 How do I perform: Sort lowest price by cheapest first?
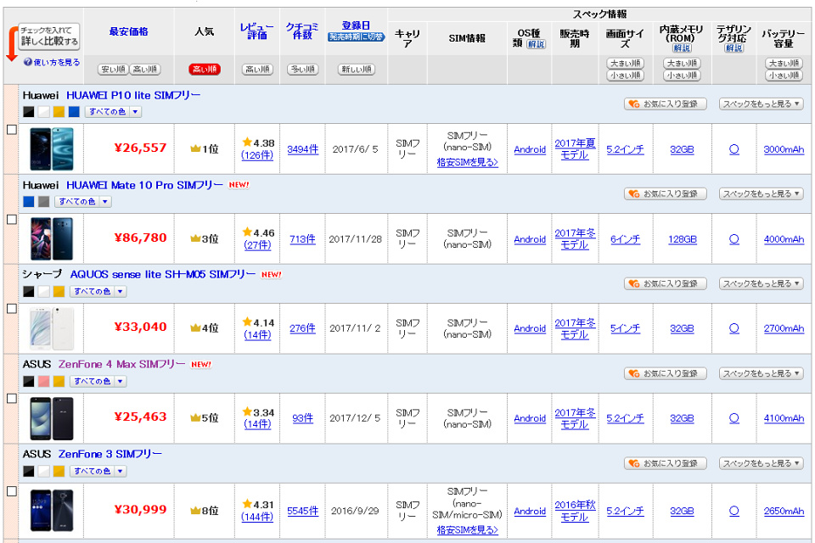pyautogui.click(x=113, y=69)
